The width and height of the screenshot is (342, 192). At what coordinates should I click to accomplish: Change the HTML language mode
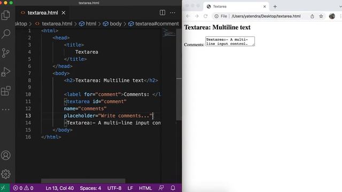(x=145, y=188)
